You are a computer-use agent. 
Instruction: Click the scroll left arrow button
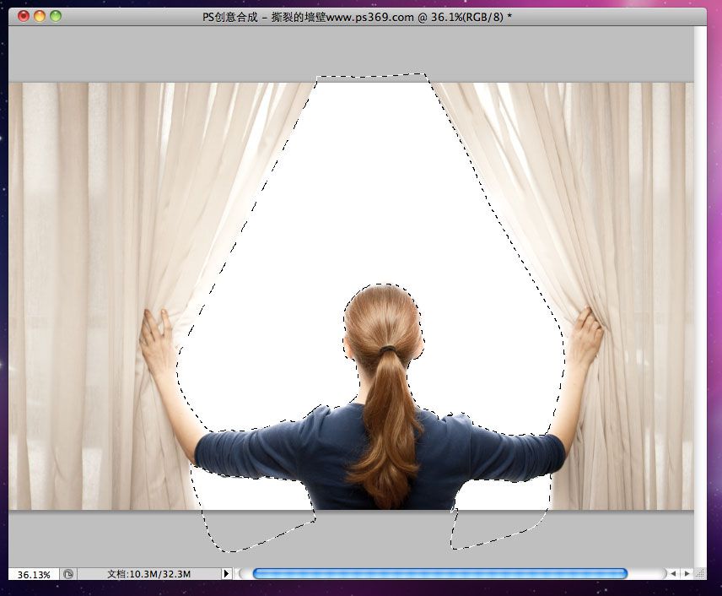[x=673, y=573]
